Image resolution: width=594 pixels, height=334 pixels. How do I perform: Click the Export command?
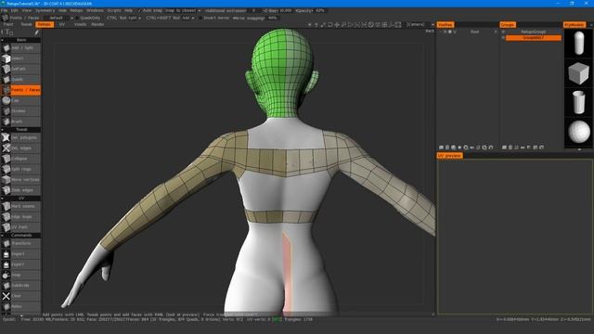20,264
